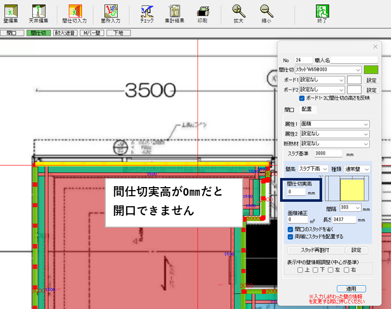This screenshot has width=391, height=309.
Task: Expand the 属性1 dropdown
Action: (335, 124)
